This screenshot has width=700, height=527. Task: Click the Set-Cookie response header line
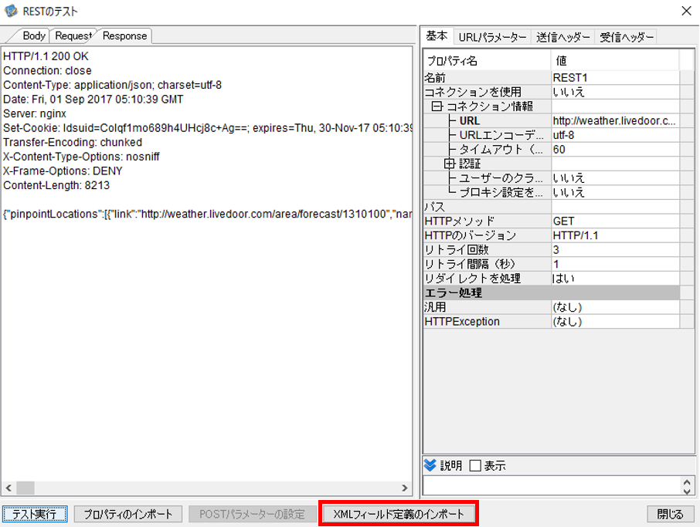tap(207, 128)
